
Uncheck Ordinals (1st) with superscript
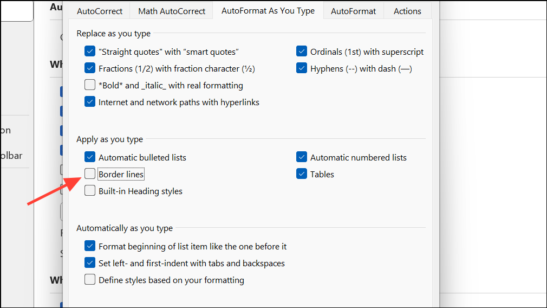pos(302,52)
